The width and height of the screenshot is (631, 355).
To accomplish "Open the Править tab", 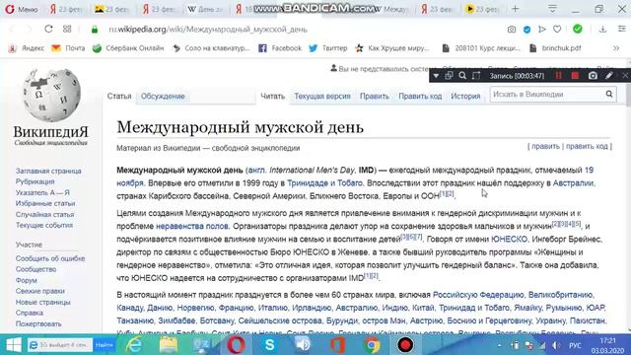I will (375, 97).
